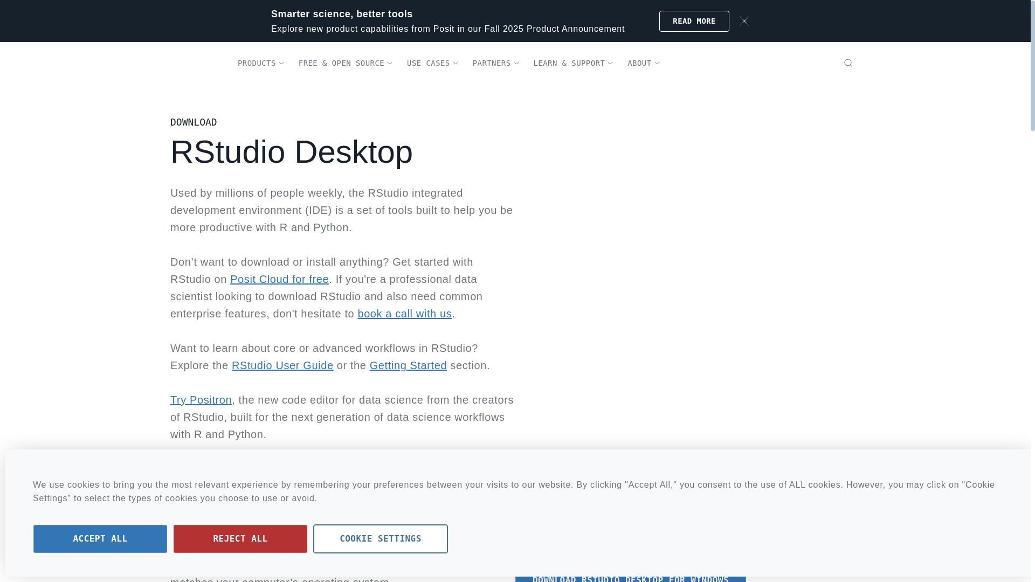Click the DOWNLOAD label above heading
The width and height of the screenshot is (1035, 582).
194,122
